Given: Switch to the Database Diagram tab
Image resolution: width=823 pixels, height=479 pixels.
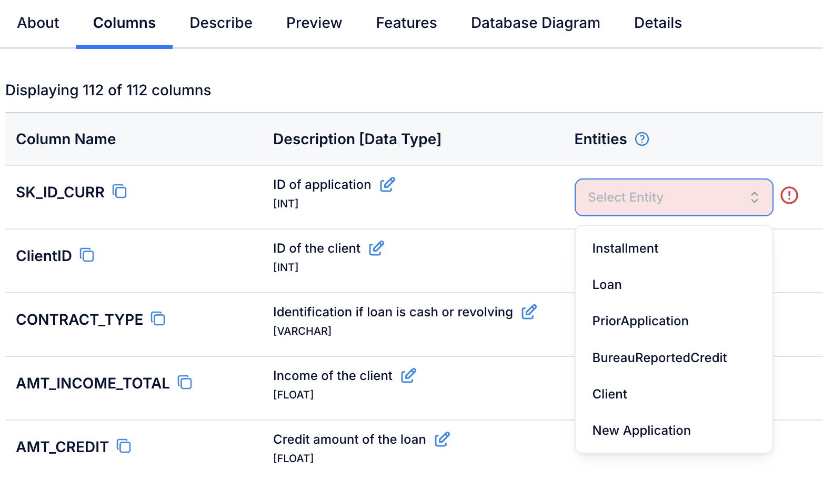Looking at the screenshot, I should pos(535,23).
